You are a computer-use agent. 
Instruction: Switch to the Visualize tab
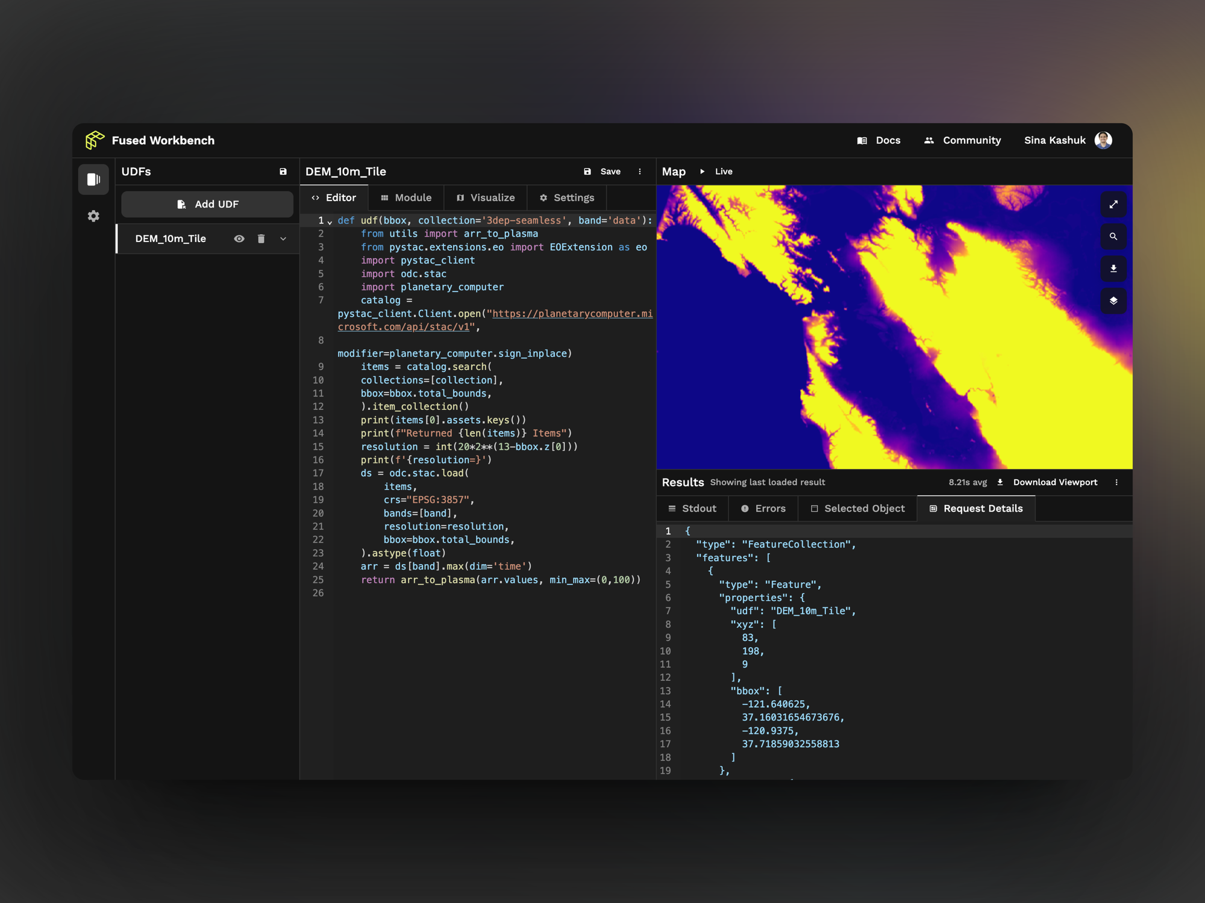(x=486, y=197)
